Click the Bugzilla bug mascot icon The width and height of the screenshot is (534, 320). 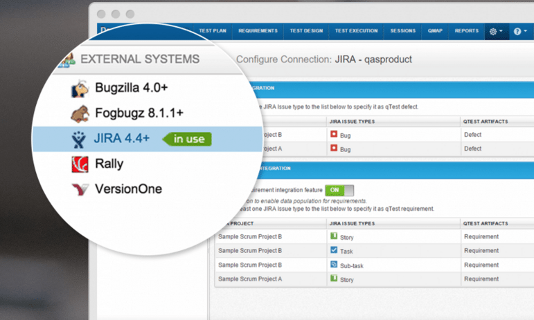pos(80,88)
